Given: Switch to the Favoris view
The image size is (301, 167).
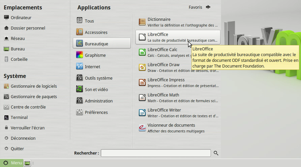Looking at the screenshot, I should 200,7.
